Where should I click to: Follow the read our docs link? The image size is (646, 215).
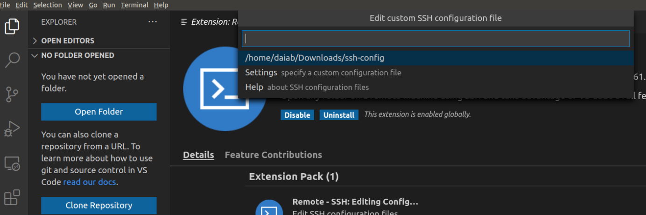(90, 182)
